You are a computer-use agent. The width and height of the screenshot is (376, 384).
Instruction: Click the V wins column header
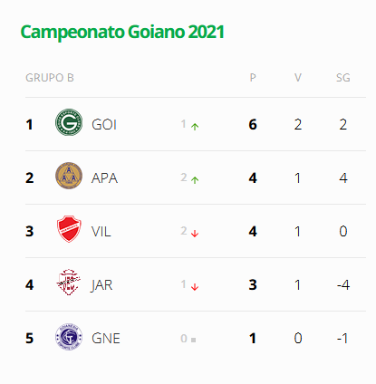[x=298, y=78]
